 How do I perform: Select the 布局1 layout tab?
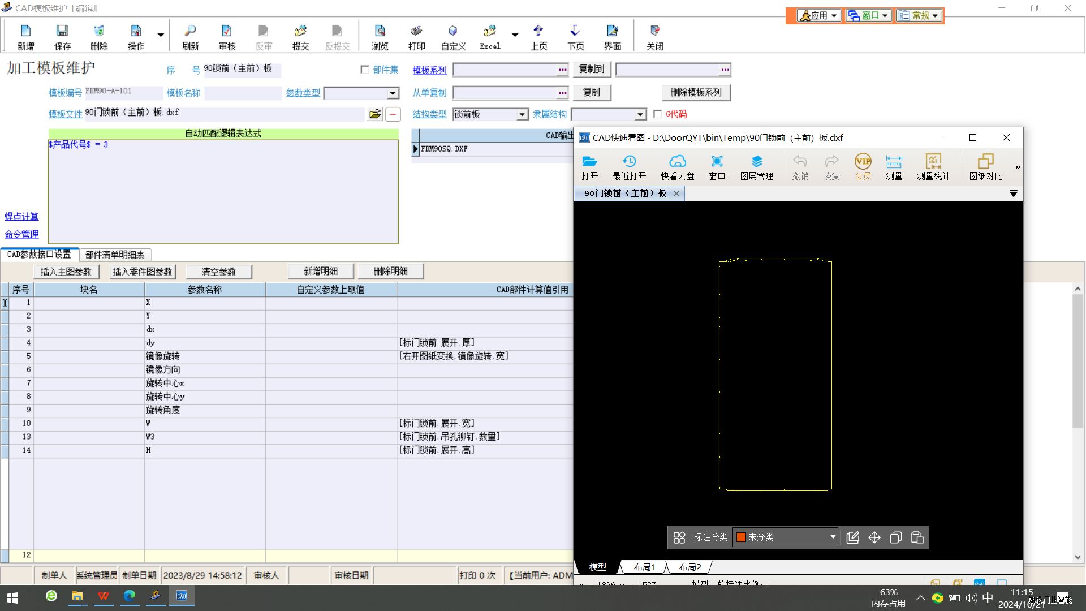(x=644, y=567)
